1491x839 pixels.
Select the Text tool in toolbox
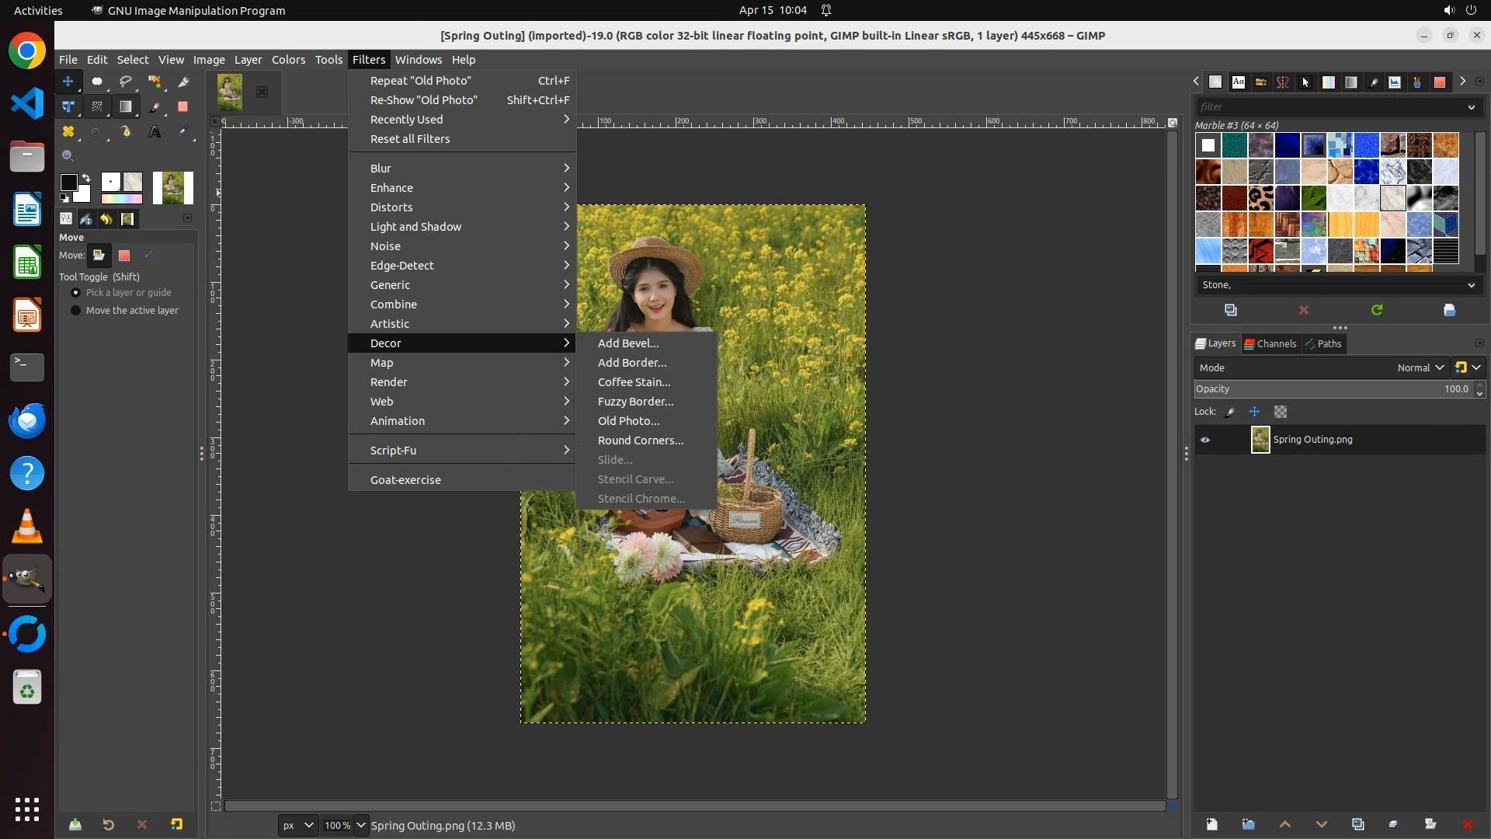155,132
